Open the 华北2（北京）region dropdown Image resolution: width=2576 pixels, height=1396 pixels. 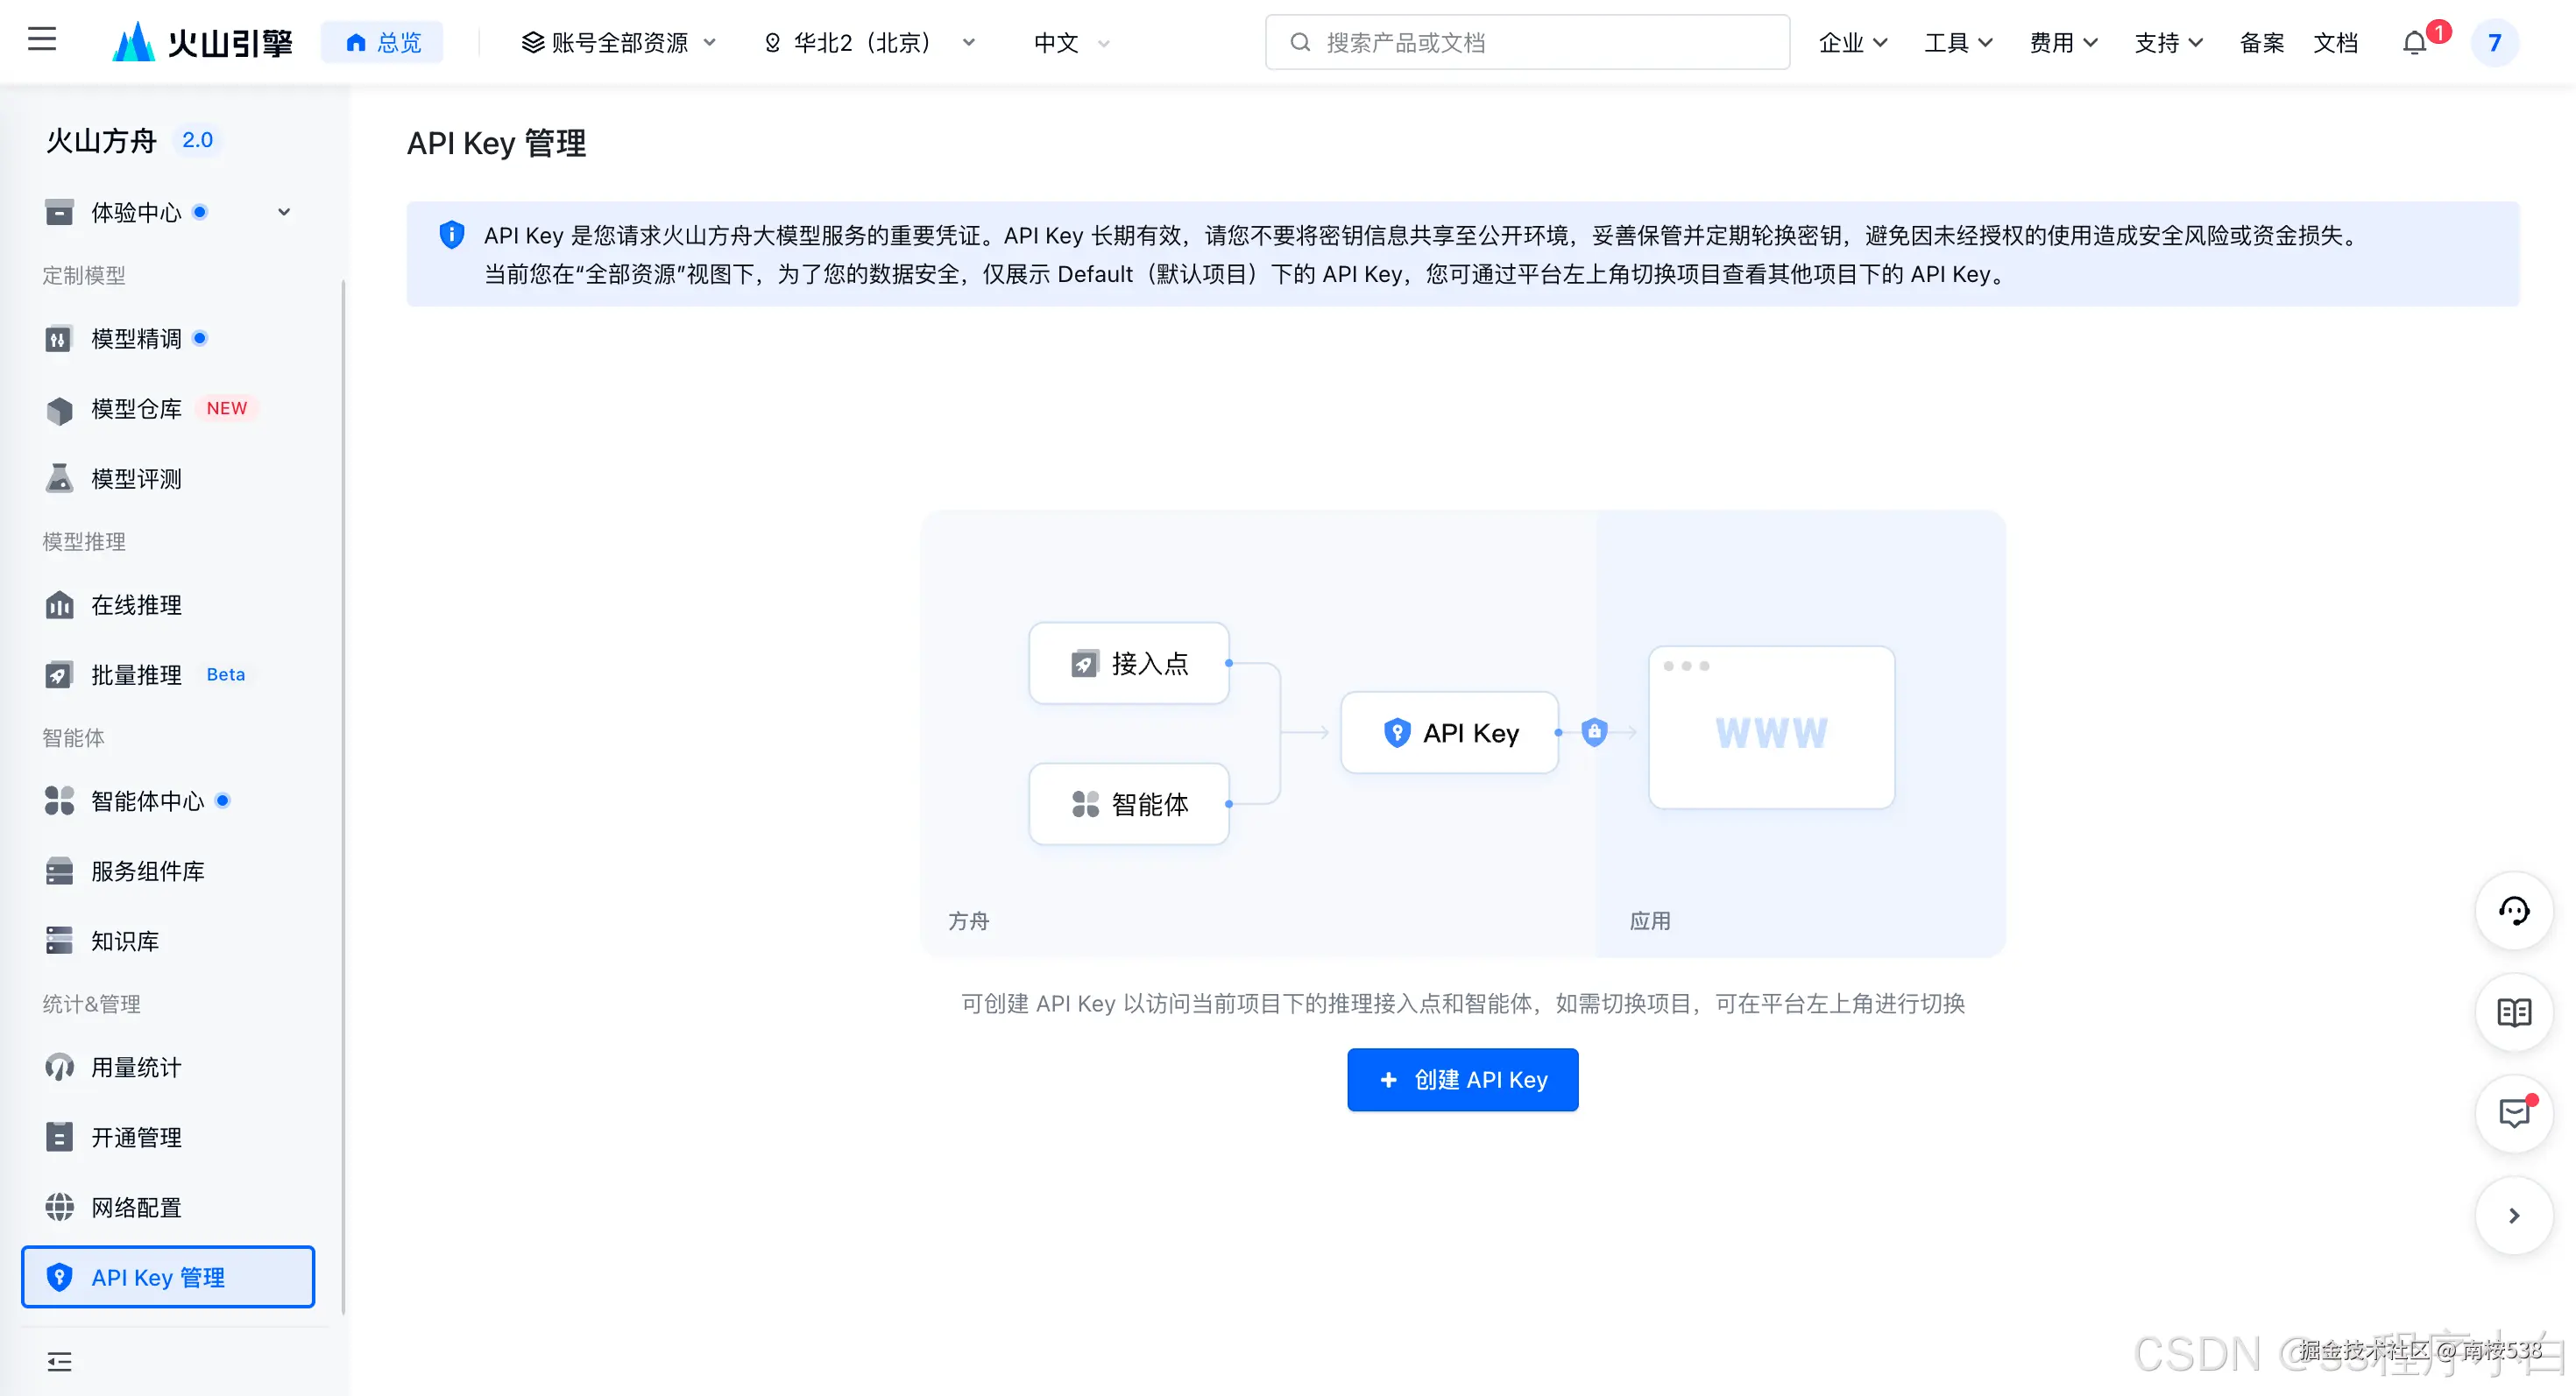(x=869, y=43)
